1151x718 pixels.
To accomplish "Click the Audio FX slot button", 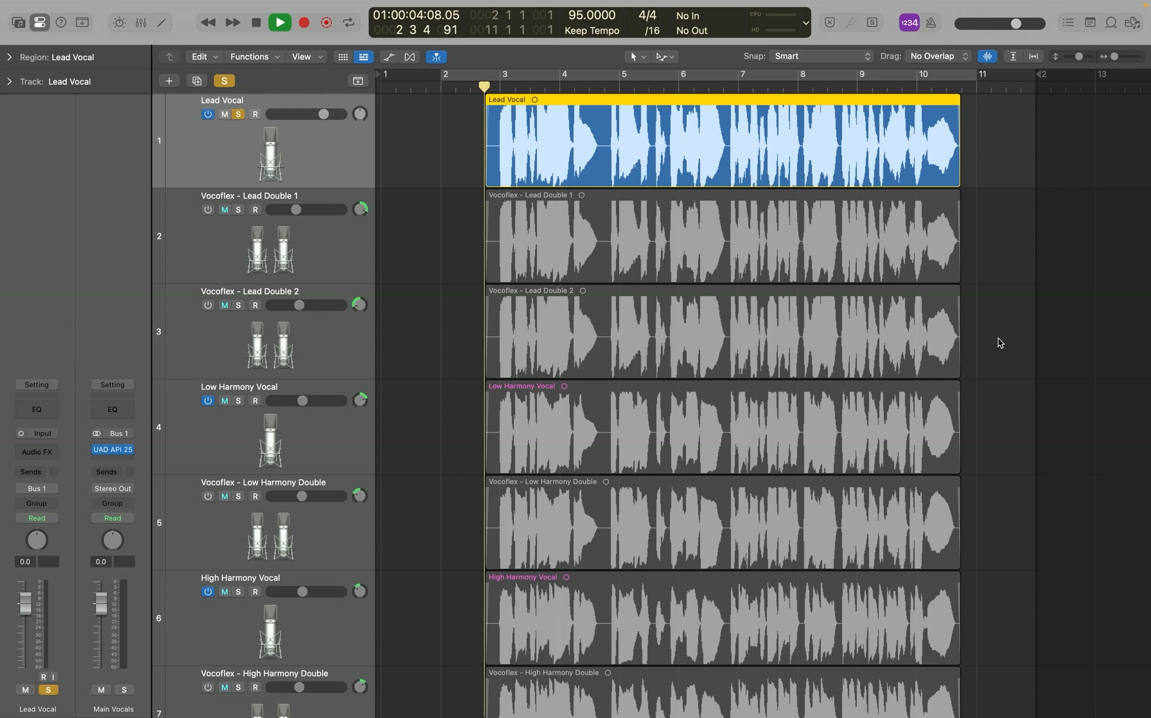I will [x=37, y=452].
